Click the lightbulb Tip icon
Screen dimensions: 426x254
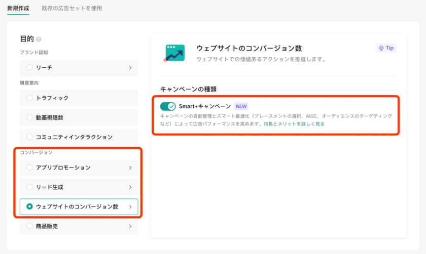(x=381, y=48)
